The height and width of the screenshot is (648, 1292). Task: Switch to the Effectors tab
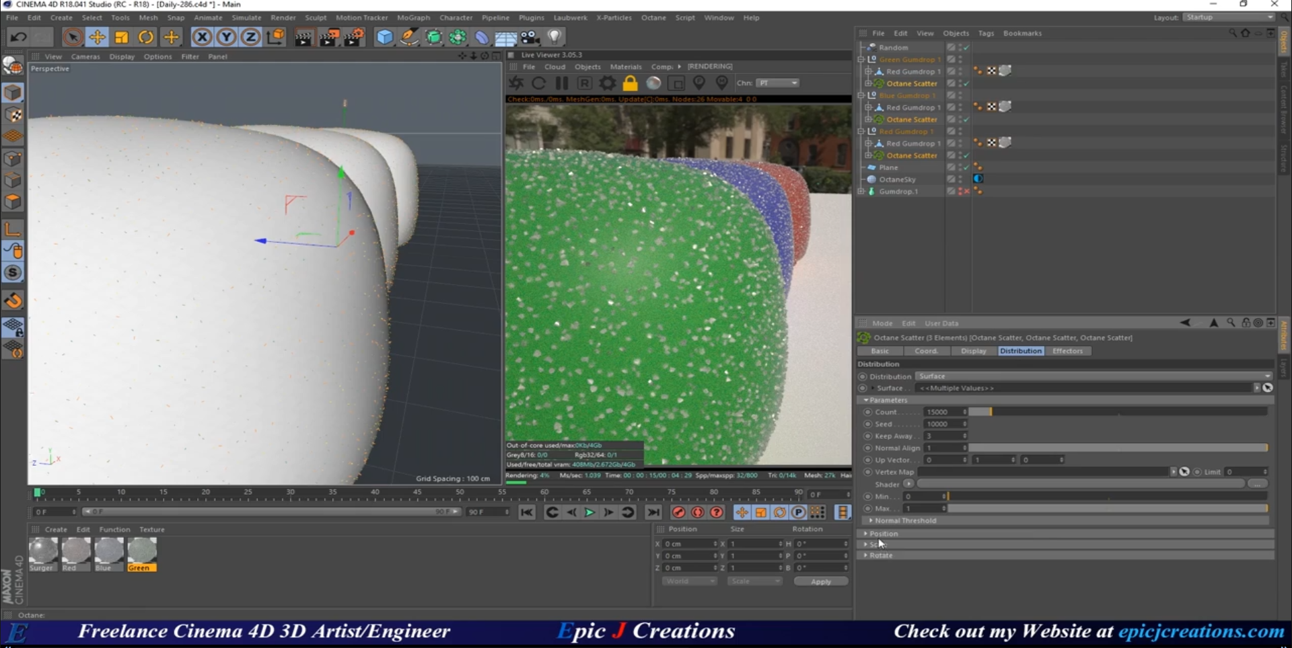click(1068, 351)
